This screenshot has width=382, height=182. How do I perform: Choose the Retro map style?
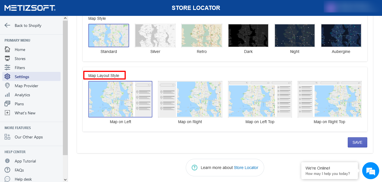point(202,35)
